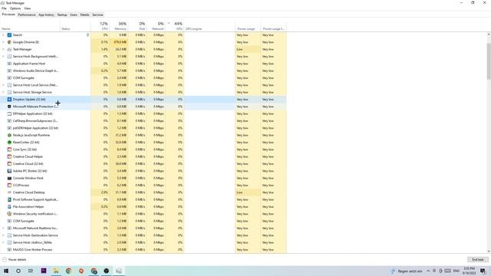Click the scrollbar down arrow
Viewport: 491px width, 276px height.
click(x=489, y=251)
